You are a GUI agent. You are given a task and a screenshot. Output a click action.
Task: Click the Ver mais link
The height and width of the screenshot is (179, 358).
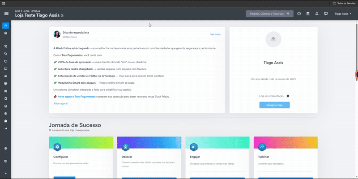tap(215, 34)
